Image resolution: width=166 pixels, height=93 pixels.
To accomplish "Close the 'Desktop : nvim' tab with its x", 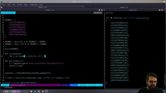I will pyautogui.click(x=83, y=7).
